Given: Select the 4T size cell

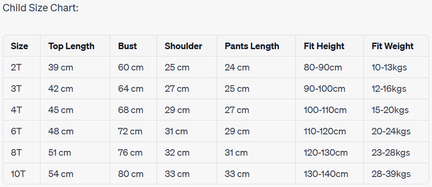Looking at the screenshot, I should (16, 110).
